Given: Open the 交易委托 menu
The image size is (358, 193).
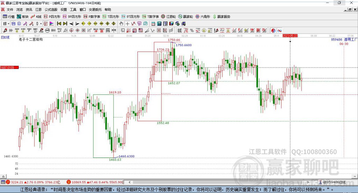Looking at the screenshot, I should click(x=95, y=9).
